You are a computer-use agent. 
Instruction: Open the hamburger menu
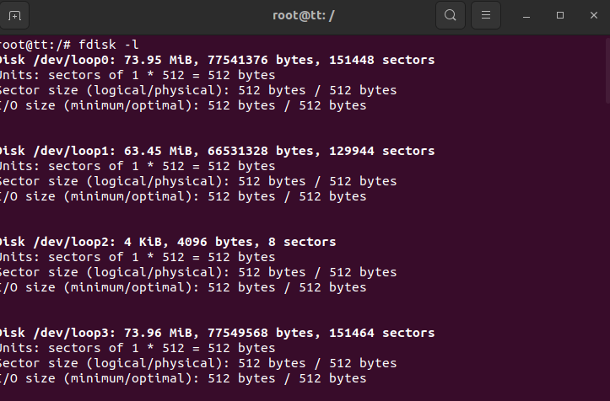pyautogui.click(x=485, y=15)
